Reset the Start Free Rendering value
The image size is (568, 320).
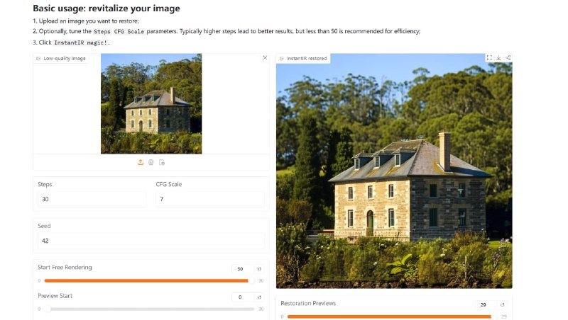coord(260,269)
